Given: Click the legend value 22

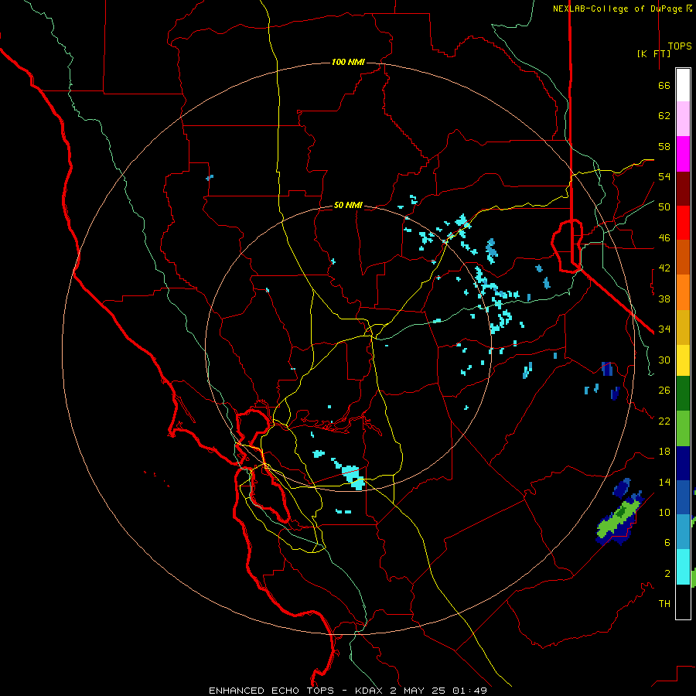Looking at the screenshot, I should point(664,421).
